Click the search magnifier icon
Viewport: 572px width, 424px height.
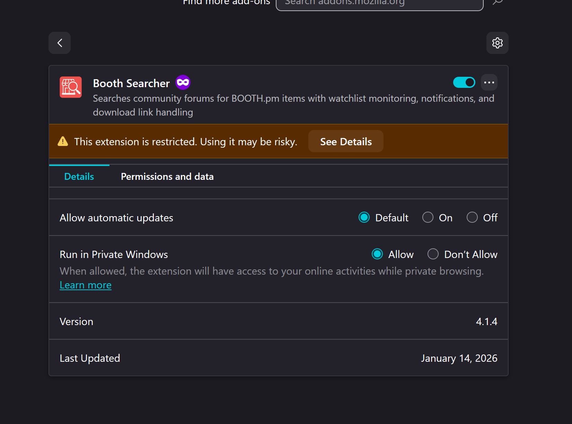(498, 3)
